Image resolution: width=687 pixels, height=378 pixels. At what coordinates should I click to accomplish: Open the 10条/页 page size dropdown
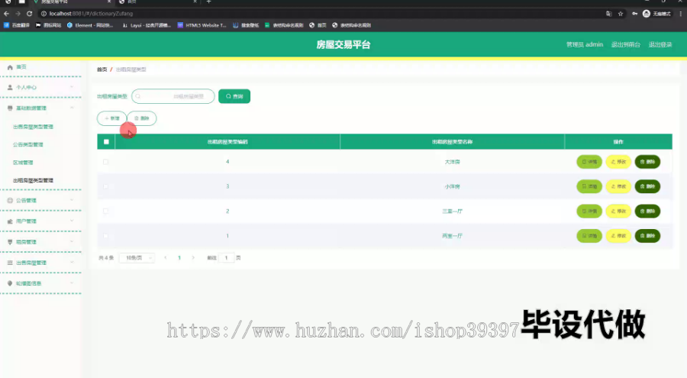point(137,258)
